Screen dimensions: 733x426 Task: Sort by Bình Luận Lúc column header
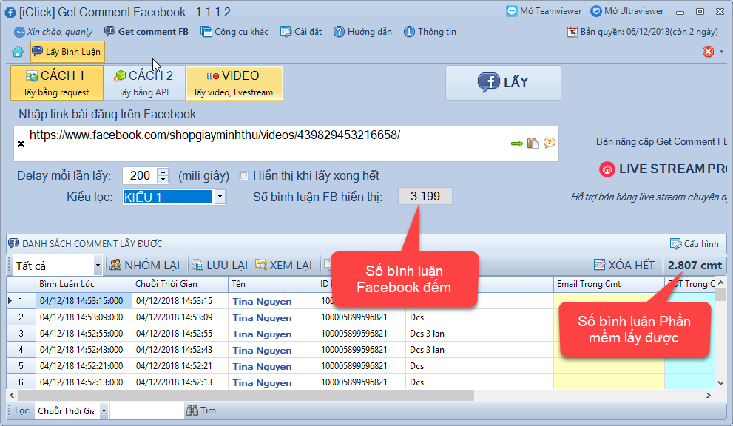pyautogui.click(x=84, y=284)
